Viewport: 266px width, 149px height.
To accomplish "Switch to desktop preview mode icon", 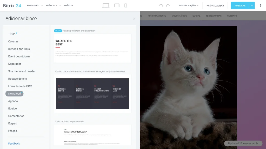I will [106, 6].
